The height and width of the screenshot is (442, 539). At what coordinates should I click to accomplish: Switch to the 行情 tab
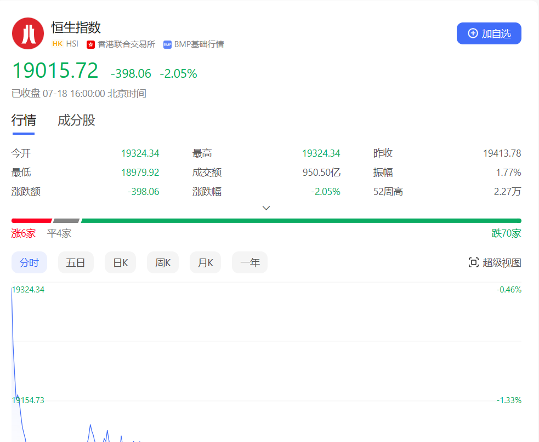24,120
